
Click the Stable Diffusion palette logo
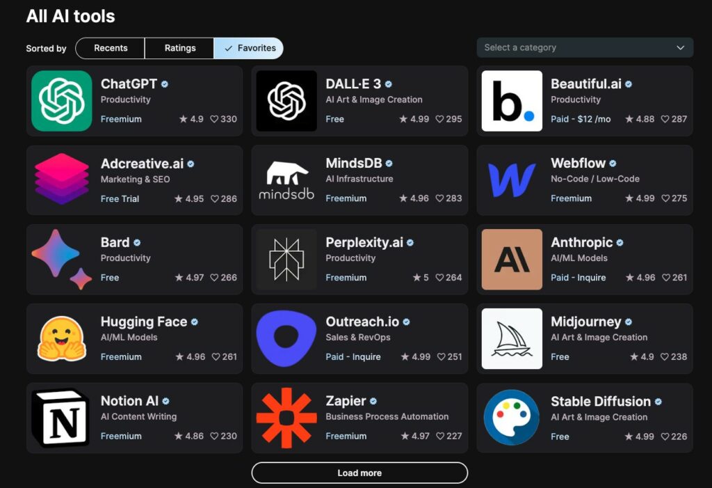(512, 418)
